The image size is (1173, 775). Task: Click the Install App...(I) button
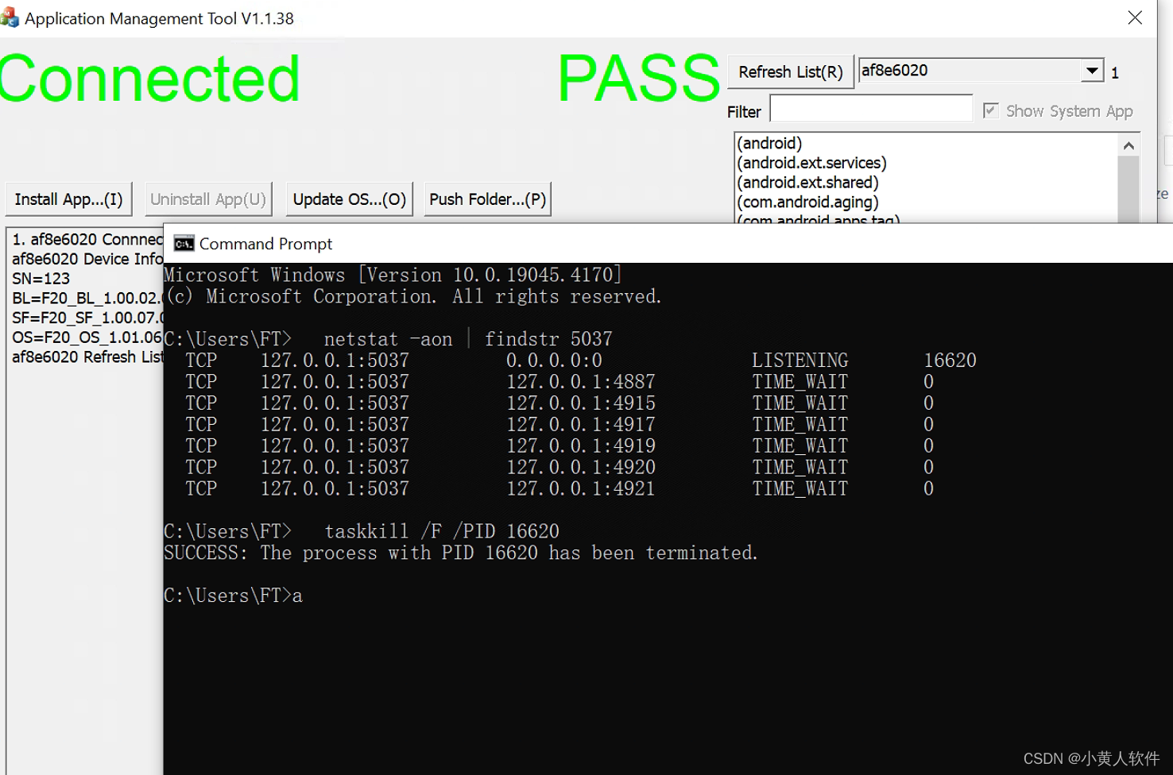pyautogui.click(x=68, y=199)
